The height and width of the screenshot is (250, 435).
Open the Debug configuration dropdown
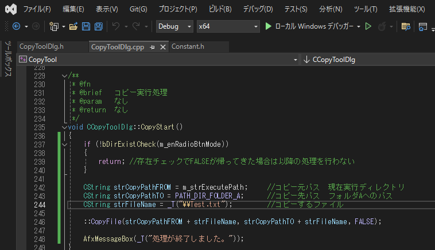pyautogui.click(x=174, y=26)
